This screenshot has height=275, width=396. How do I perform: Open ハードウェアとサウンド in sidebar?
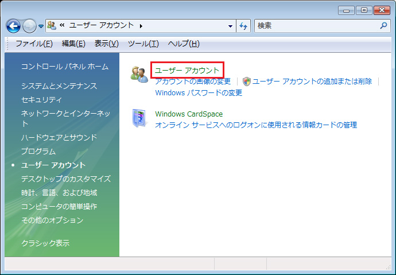59,137
